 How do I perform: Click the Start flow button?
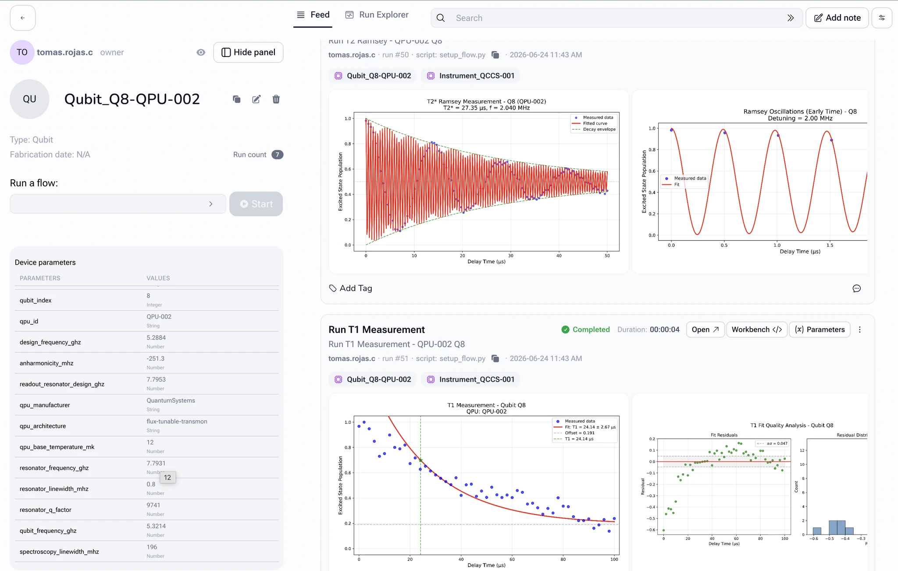256,204
